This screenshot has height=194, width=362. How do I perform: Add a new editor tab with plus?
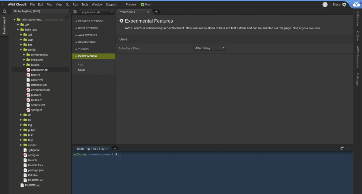click(156, 12)
